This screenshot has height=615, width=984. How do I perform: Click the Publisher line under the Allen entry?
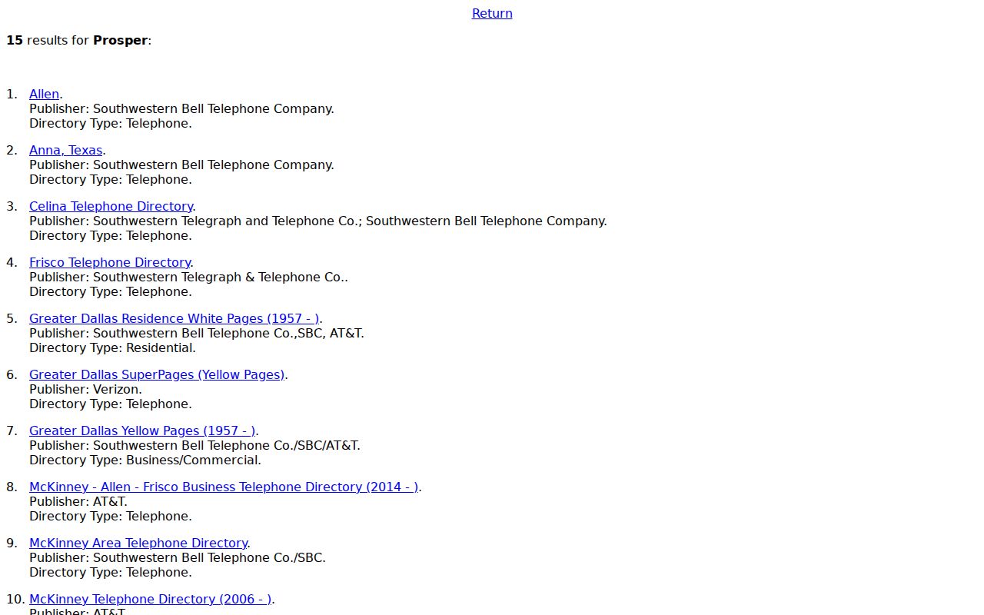pyautogui.click(x=181, y=108)
